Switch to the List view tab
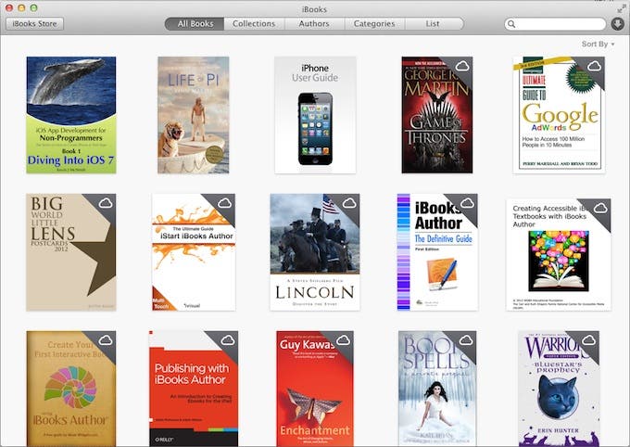This screenshot has width=630, height=447. (434, 24)
